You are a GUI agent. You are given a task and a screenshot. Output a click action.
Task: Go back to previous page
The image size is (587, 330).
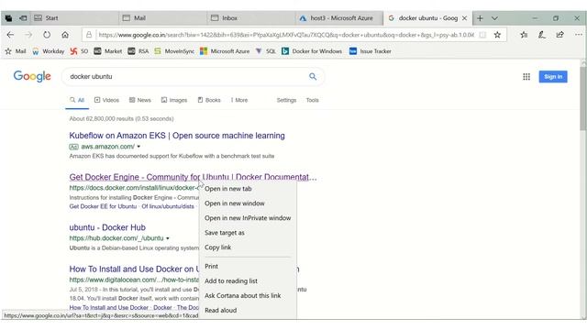click(10, 35)
